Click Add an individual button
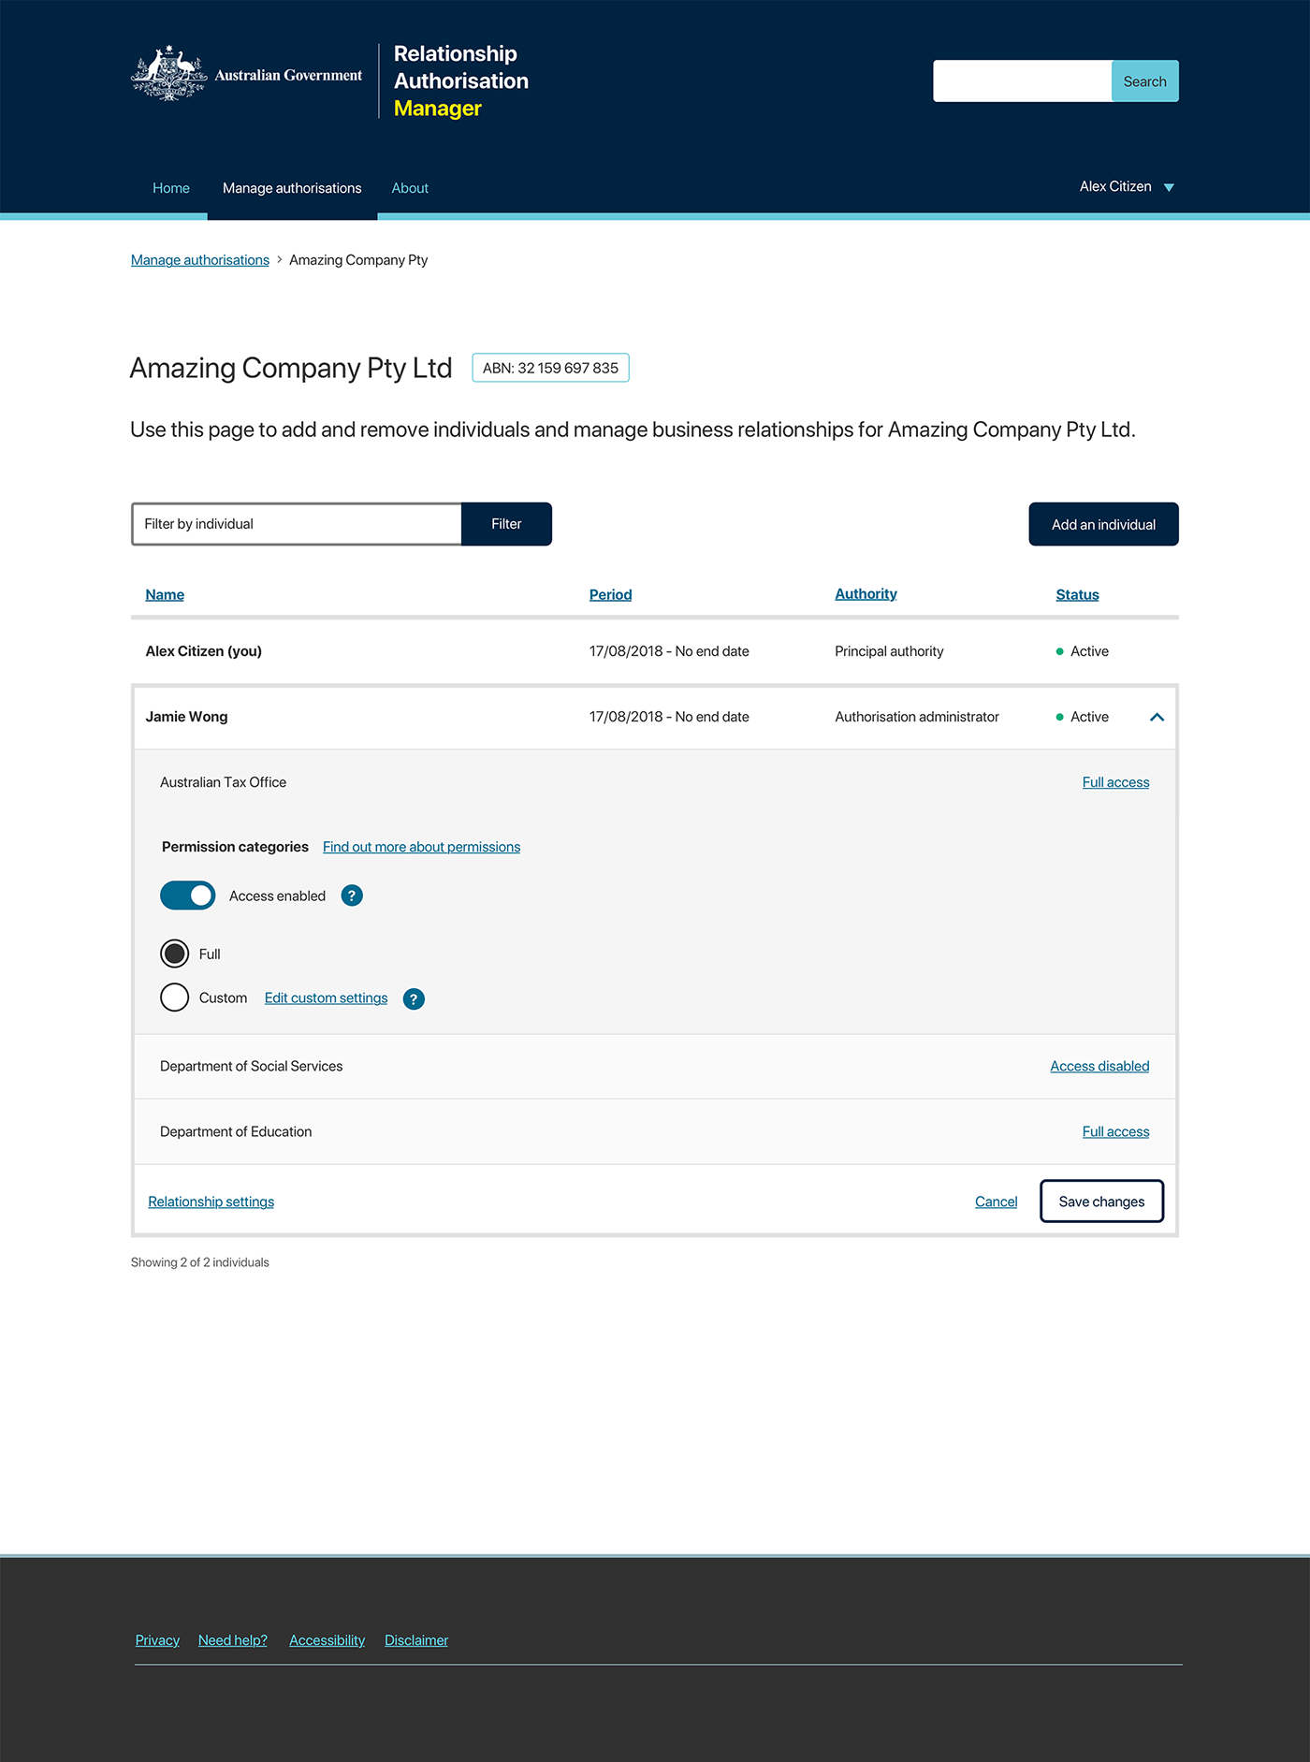The height and width of the screenshot is (1762, 1310). tap(1103, 524)
